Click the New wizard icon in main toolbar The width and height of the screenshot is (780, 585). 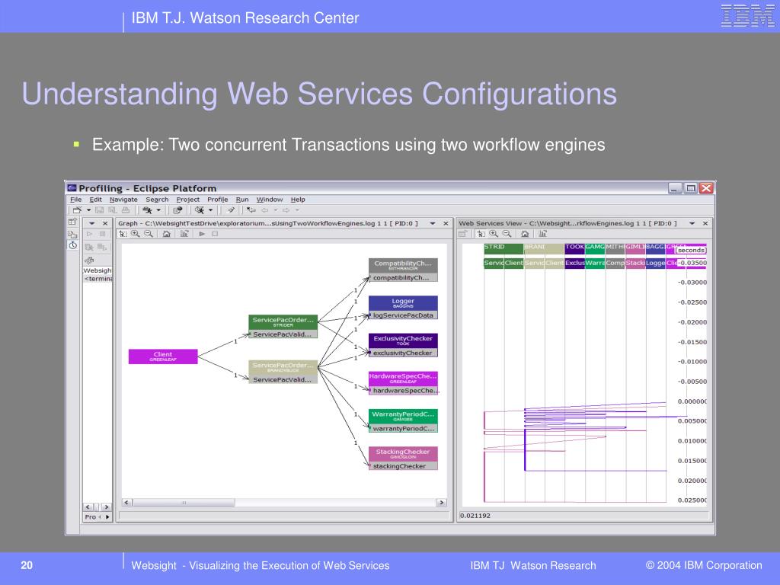click(x=77, y=210)
